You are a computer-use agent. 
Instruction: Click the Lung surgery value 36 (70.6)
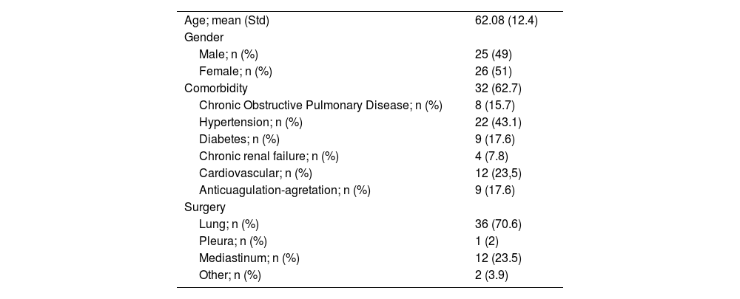coord(498,224)
